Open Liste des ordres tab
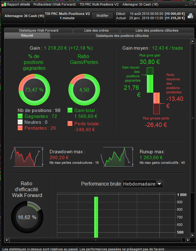The image size is (196, 251). [97, 30]
